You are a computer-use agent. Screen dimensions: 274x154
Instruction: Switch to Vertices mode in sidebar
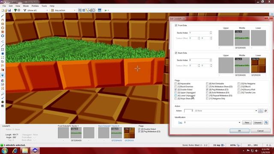[x=3, y=41]
